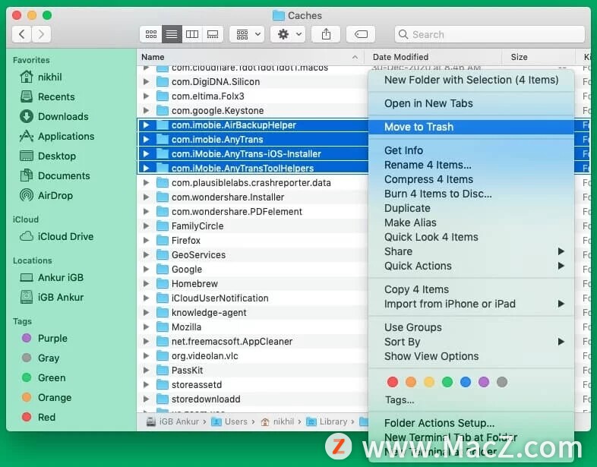The width and height of the screenshot is (597, 467).
Task: Select the org.videolan.vlc folder row
Action: pyautogui.click(x=252, y=356)
